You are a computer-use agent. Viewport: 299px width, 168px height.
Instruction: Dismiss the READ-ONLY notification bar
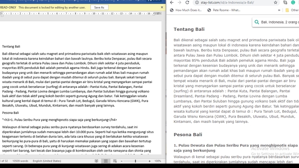tap(162, 7)
